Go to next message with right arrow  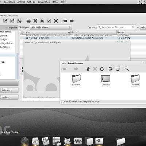coord(72,21)
